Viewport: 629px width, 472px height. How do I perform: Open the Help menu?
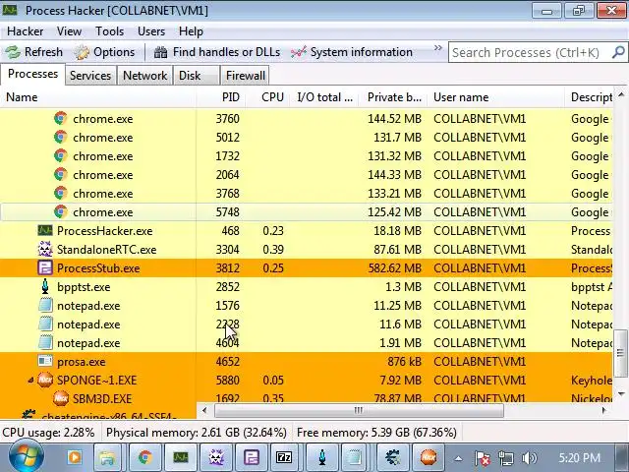pos(191,31)
